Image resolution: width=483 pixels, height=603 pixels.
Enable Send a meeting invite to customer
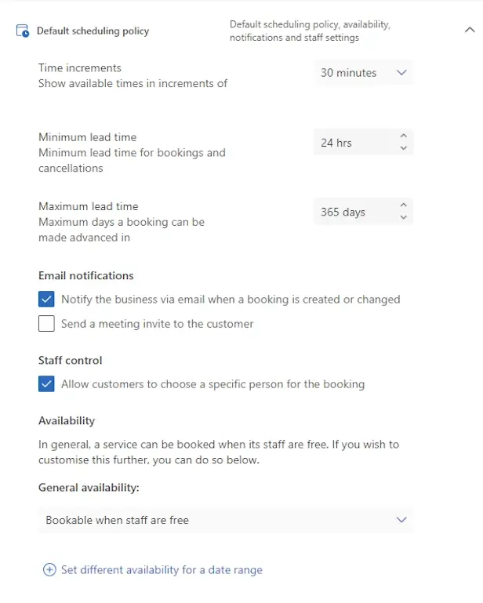pos(46,324)
